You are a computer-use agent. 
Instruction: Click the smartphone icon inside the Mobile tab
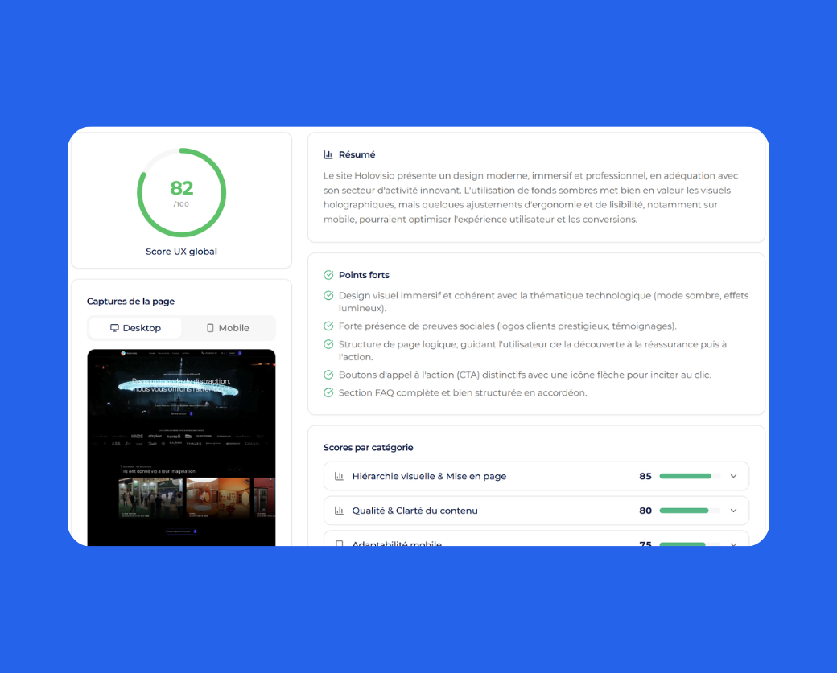[x=209, y=327]
